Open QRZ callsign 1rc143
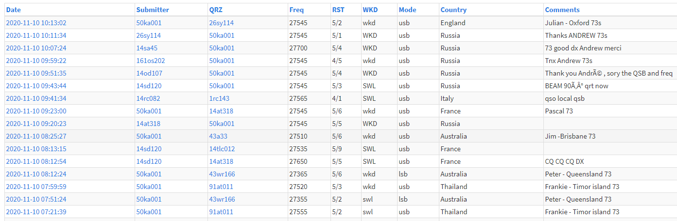 [219, 98]
